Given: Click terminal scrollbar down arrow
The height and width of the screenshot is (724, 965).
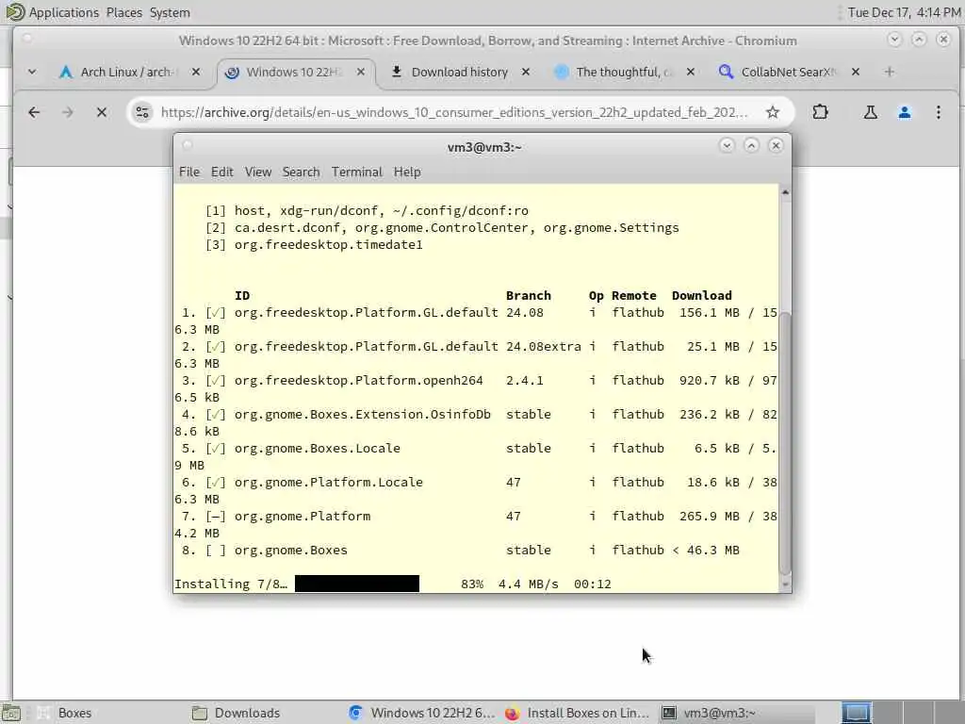Looking at the screenshot, I should pyautogui.click(x=785, y=584).
